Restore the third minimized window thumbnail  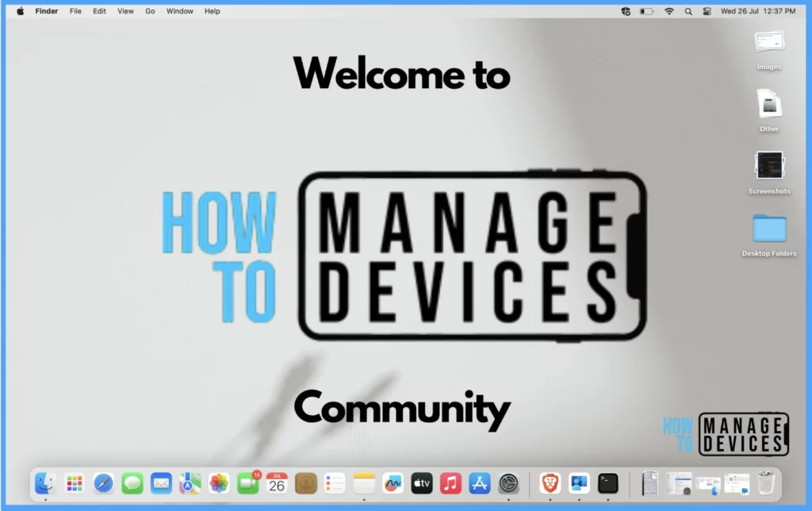pos(708,485)
